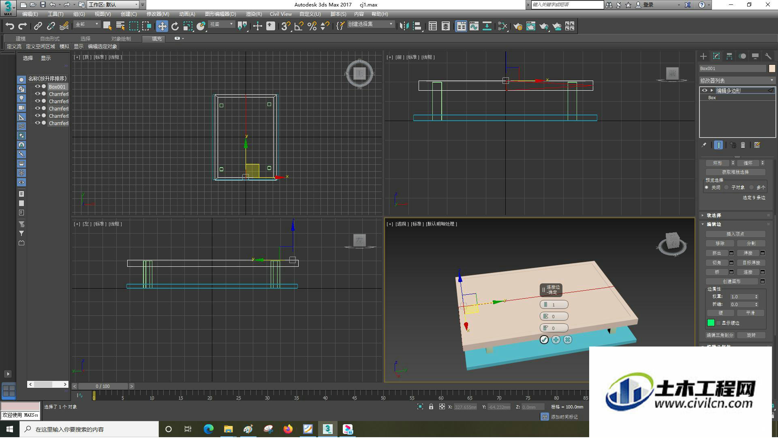Screen dimensions: 778x438
Task: Toggle selection lock in status bar
Action: point(431,407)
